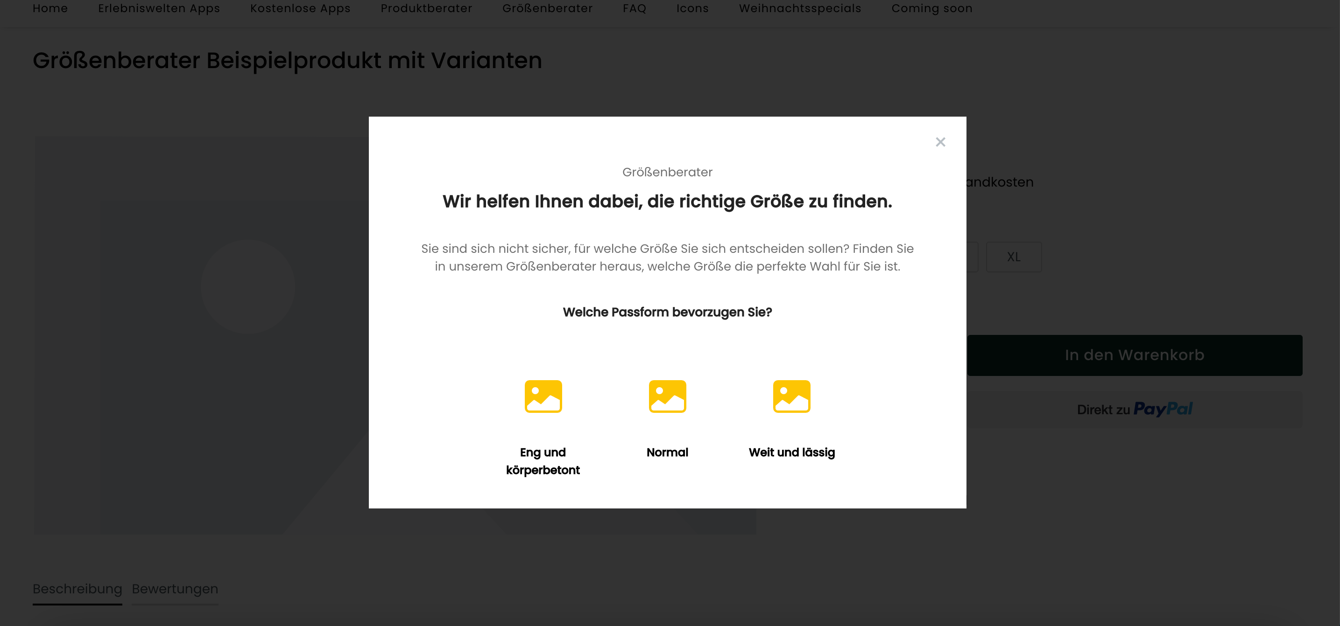The image size is (1340, 626).
Task: Click the headline 'Wir helfen Ihnen dabei'
Action: tap(542, 202)
